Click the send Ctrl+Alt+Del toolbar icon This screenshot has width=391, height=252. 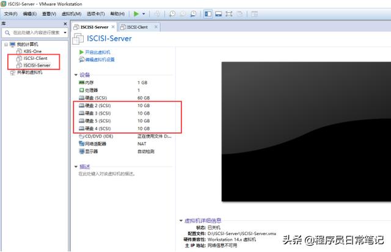[x=157, y=13]
